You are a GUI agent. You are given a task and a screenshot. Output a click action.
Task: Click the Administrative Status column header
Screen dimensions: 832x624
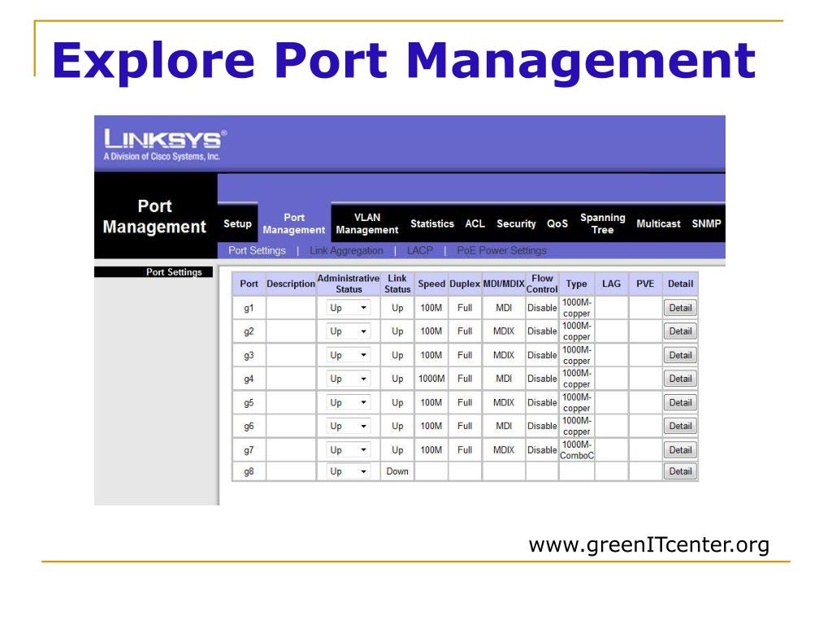[348, 284]
